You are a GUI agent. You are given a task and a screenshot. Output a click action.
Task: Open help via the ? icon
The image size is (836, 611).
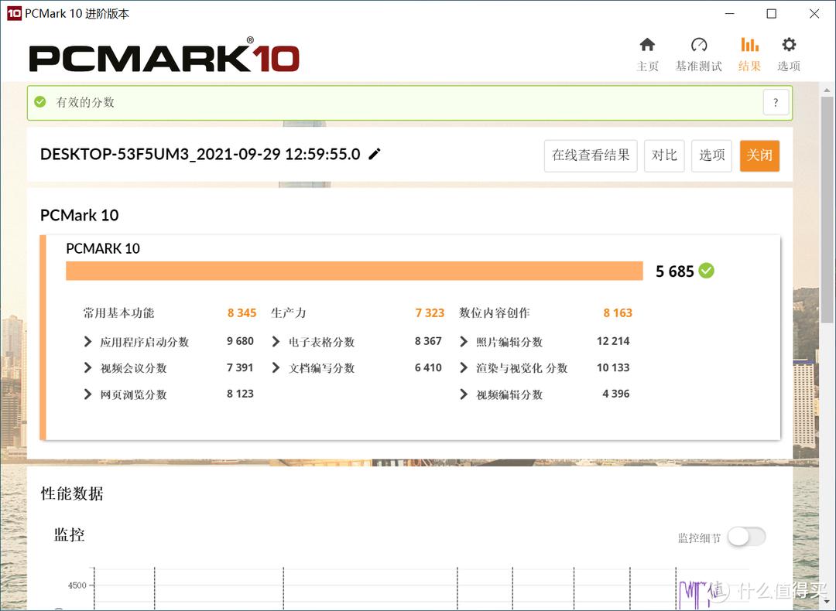click(x=776, y=101)
